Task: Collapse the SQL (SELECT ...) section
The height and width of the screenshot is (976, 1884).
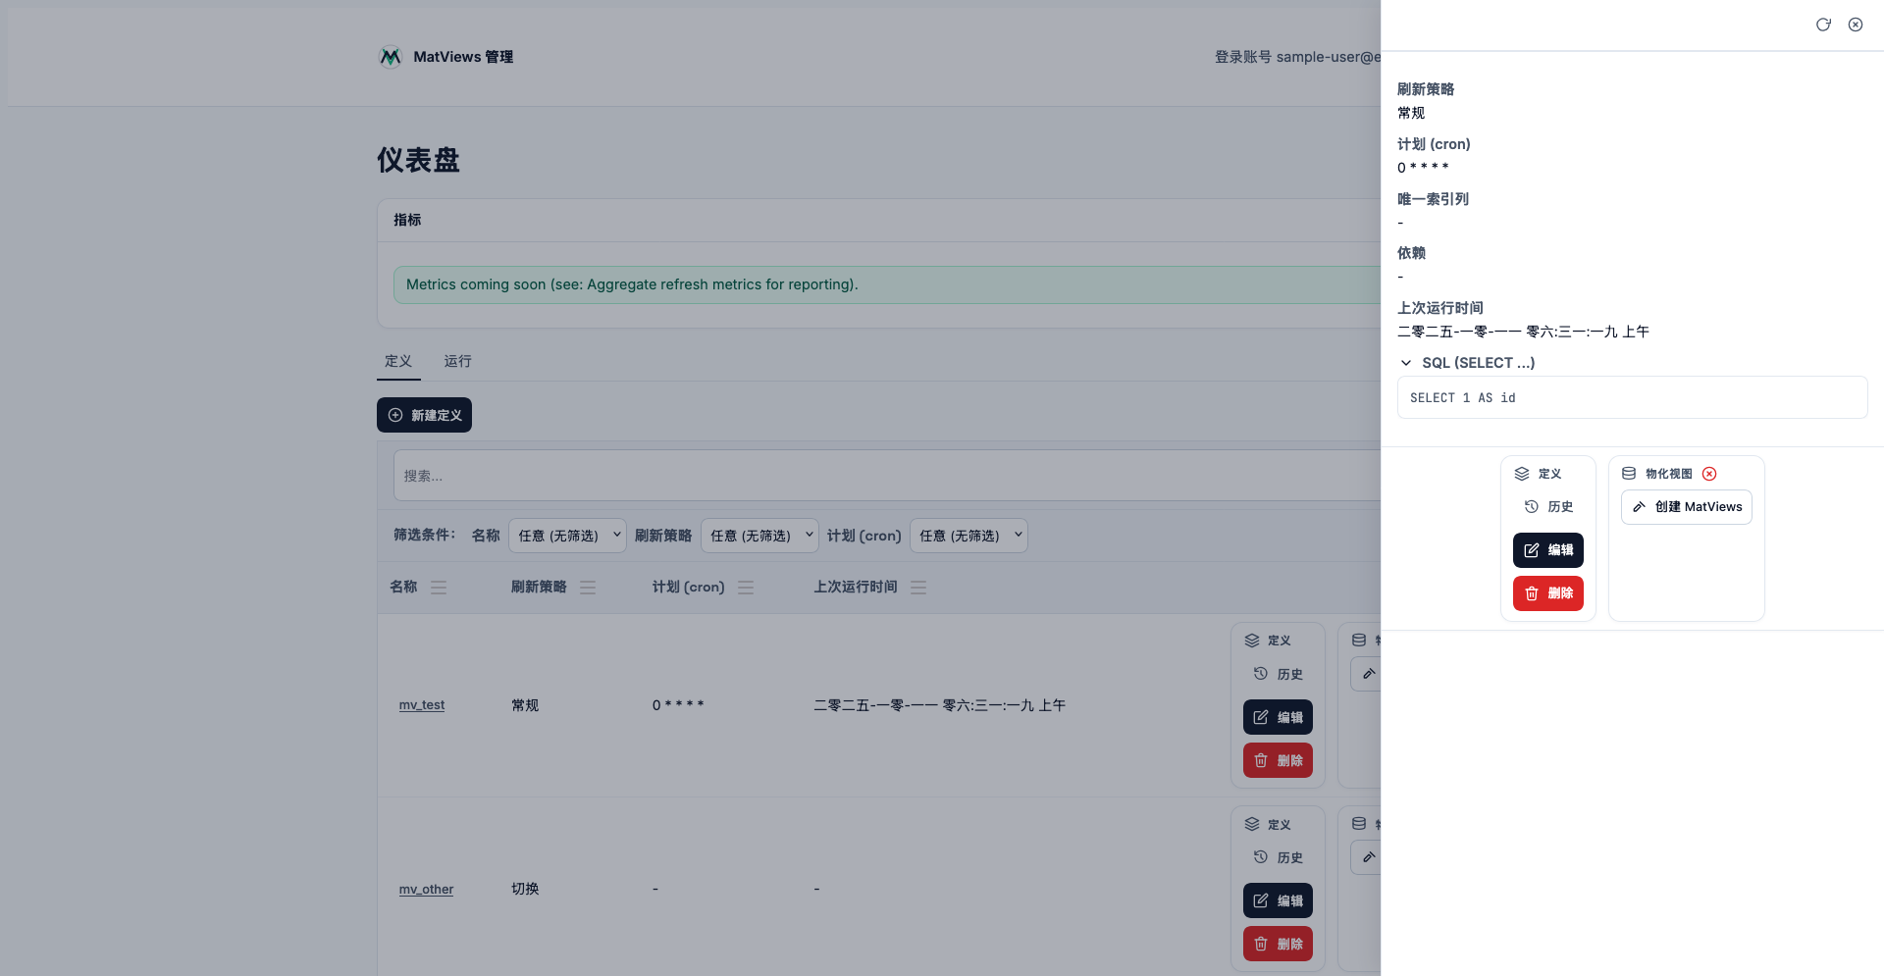Action: 1406,363
